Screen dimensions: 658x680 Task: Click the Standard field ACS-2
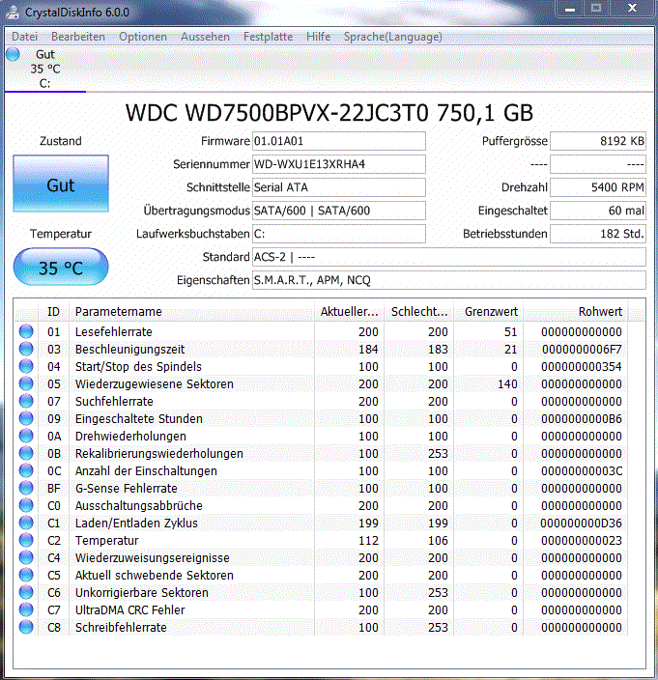coord(449,257)
